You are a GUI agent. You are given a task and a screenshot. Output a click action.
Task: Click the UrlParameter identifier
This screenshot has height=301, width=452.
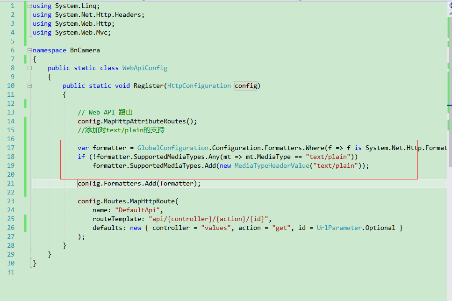(339, 228)
